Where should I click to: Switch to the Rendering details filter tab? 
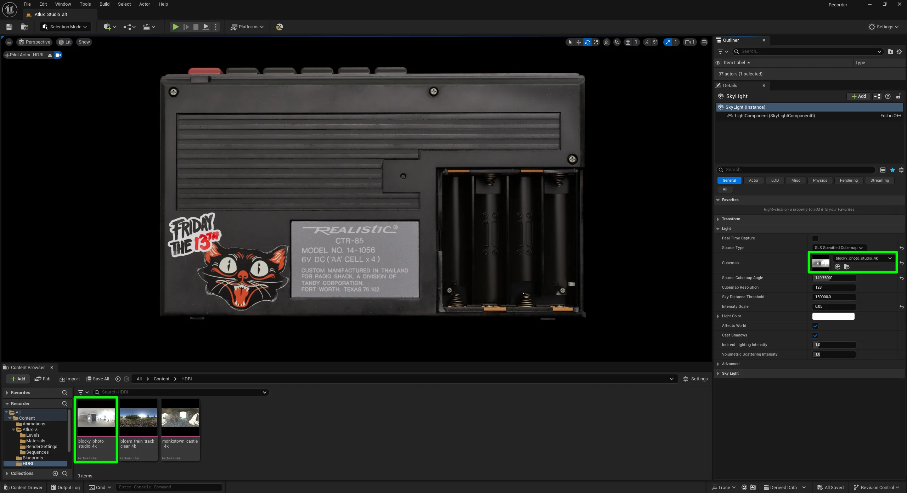[849, 181]
